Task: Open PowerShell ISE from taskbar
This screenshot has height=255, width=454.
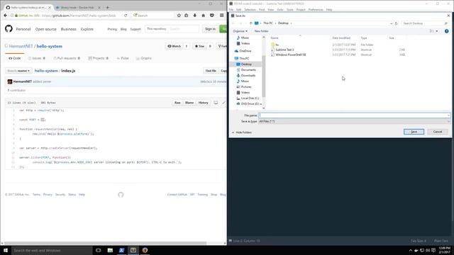Action: (121, 250)
